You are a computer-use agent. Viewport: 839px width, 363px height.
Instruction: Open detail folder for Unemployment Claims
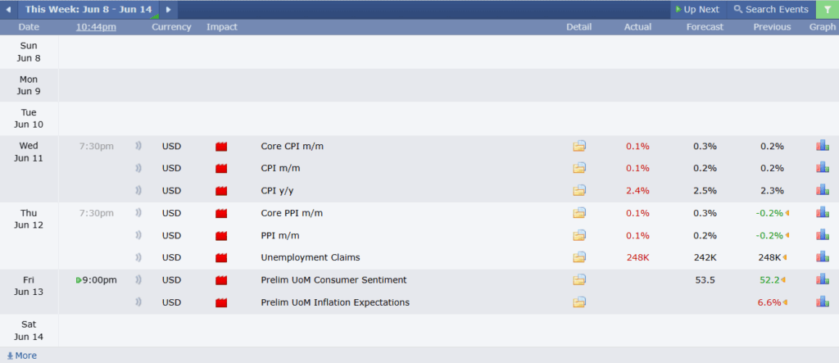(580, 257)
